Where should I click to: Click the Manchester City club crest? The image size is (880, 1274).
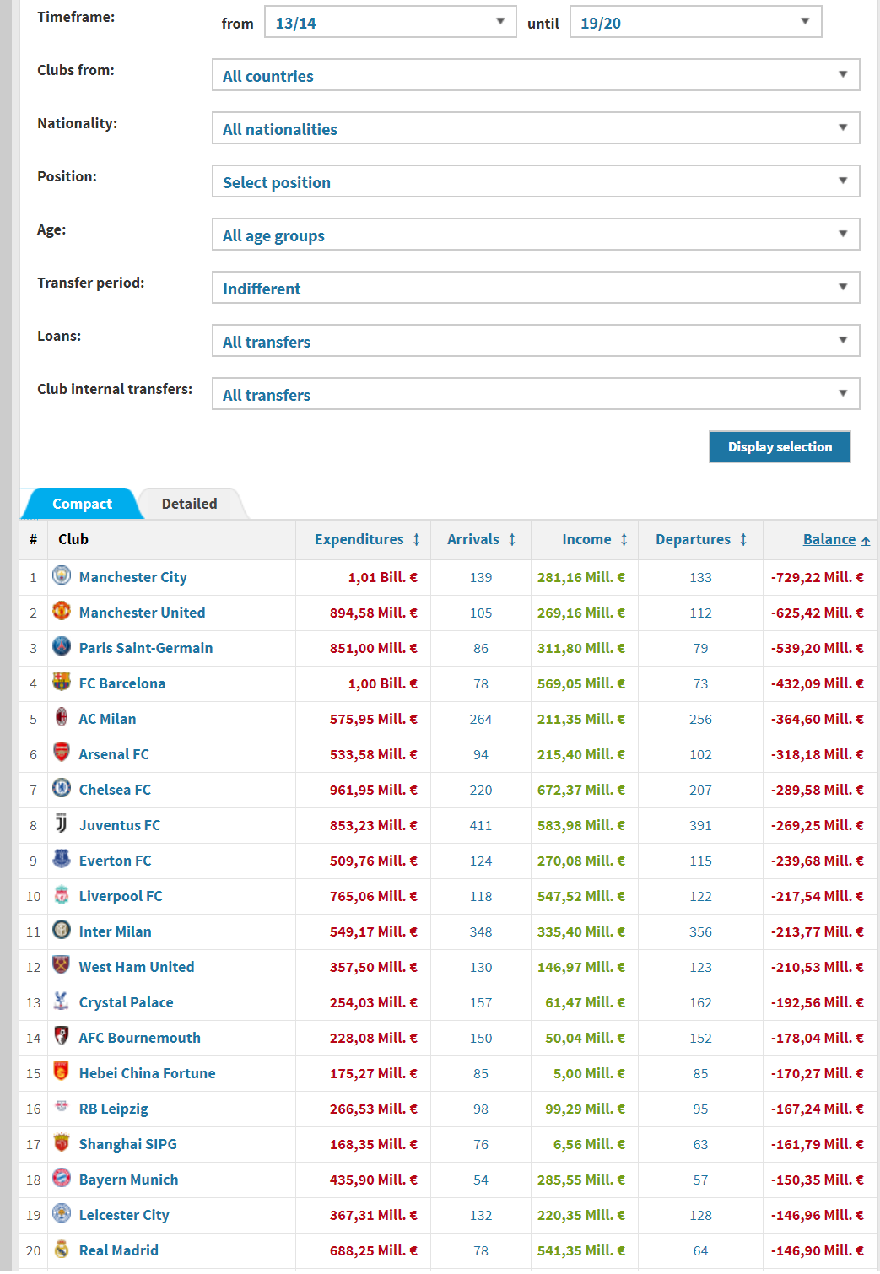pyautogui.click(x=62, y=575)
